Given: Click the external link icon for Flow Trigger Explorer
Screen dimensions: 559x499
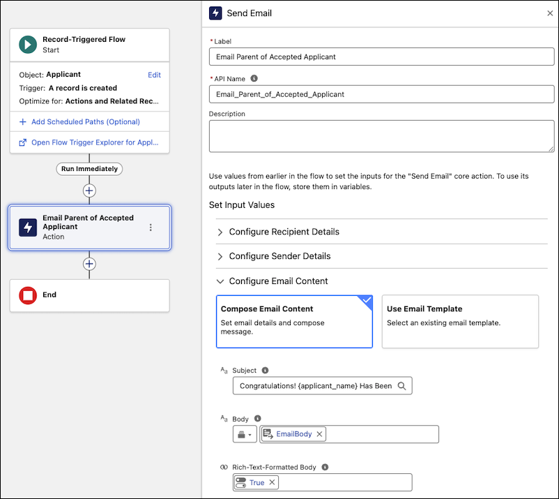Looking at the screenshot, I should [22, 142].
